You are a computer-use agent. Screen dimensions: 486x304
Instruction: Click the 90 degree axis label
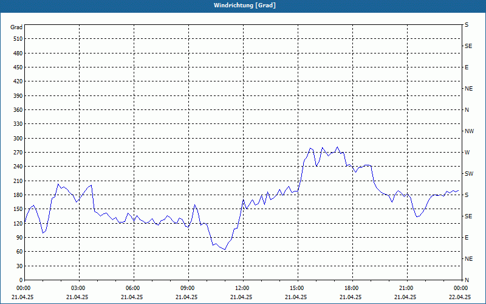click(x=19, y=238)
